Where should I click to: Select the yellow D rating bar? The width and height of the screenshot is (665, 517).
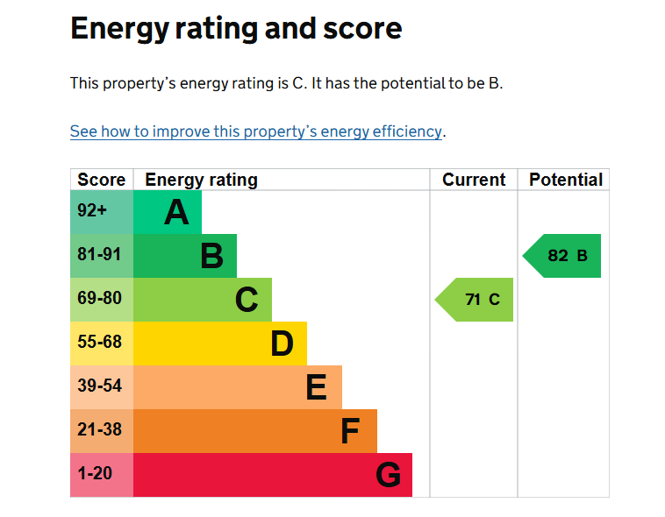point(219,343)
